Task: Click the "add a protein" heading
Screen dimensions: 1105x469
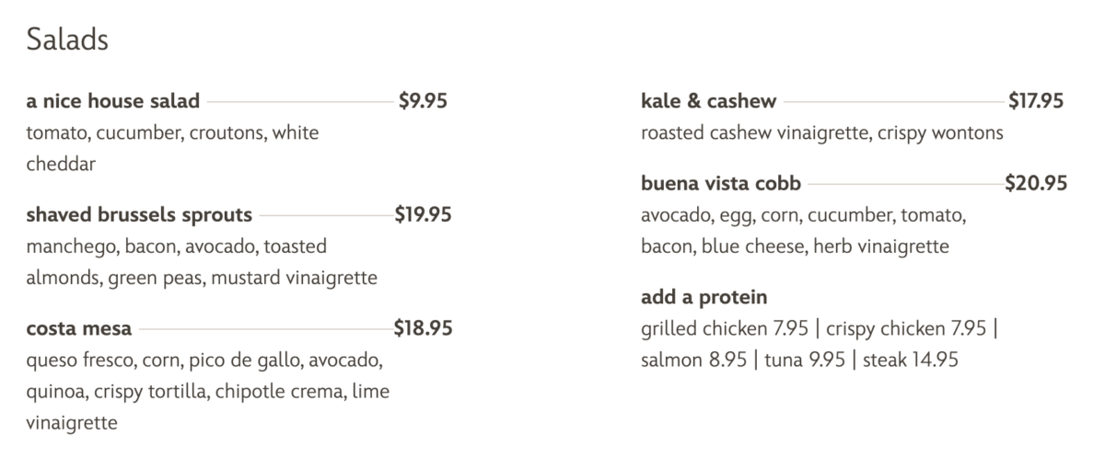Action: coord(704,298)
